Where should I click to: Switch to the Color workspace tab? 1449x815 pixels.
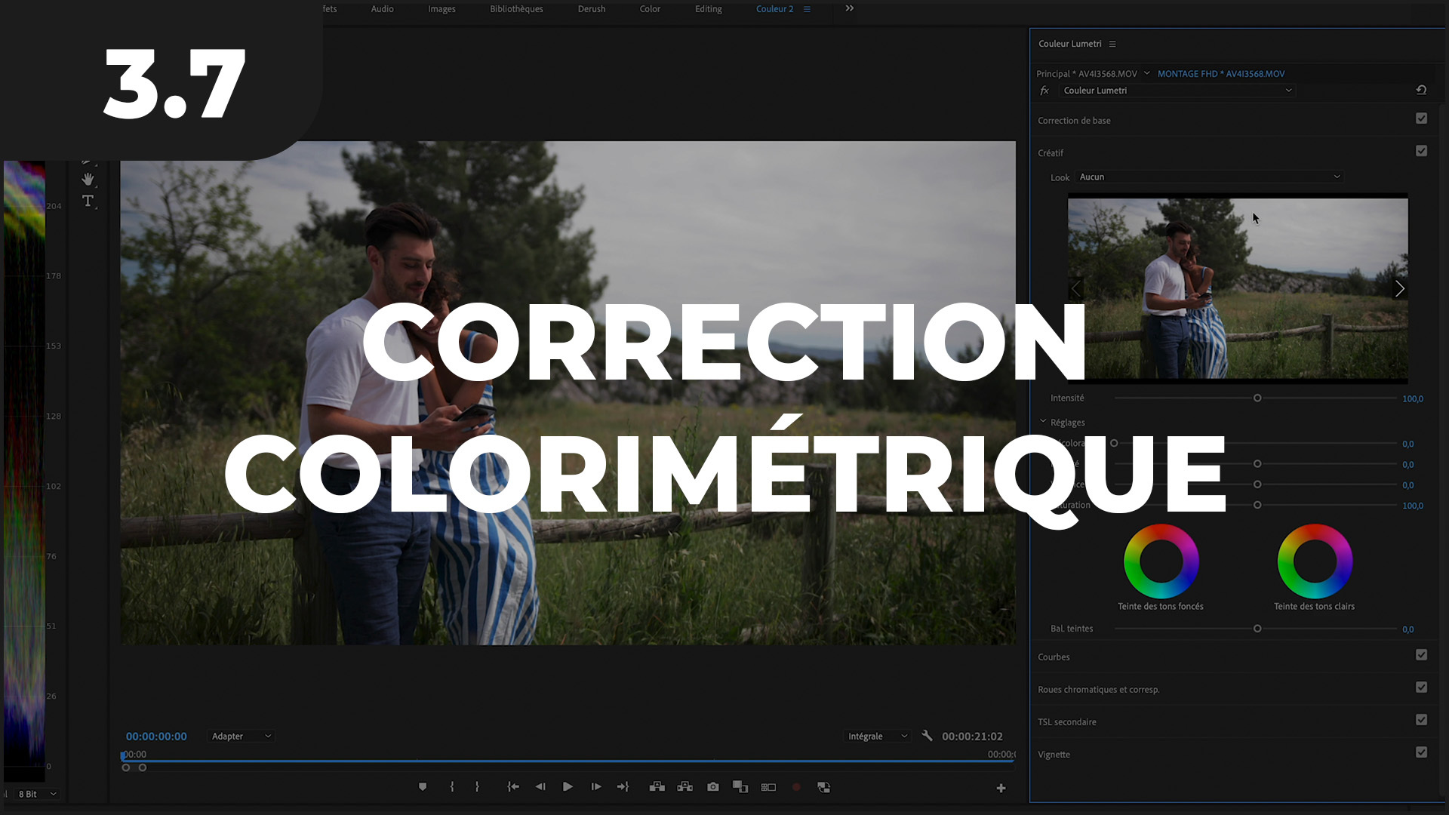pyautogui.click(x=650, y=9)
